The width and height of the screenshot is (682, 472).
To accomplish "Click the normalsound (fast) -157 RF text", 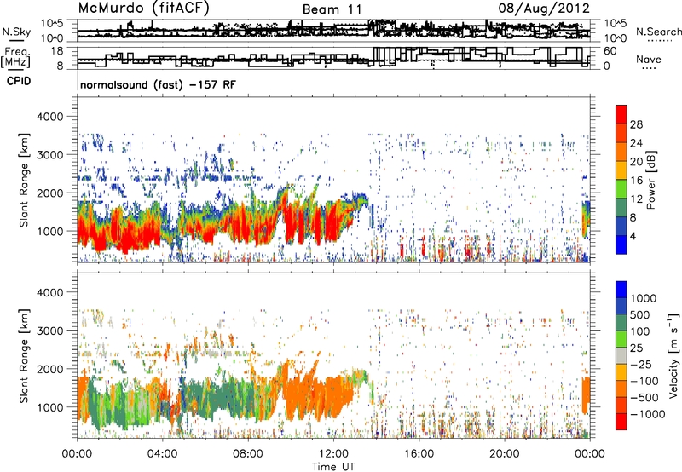I will [158, 84].
